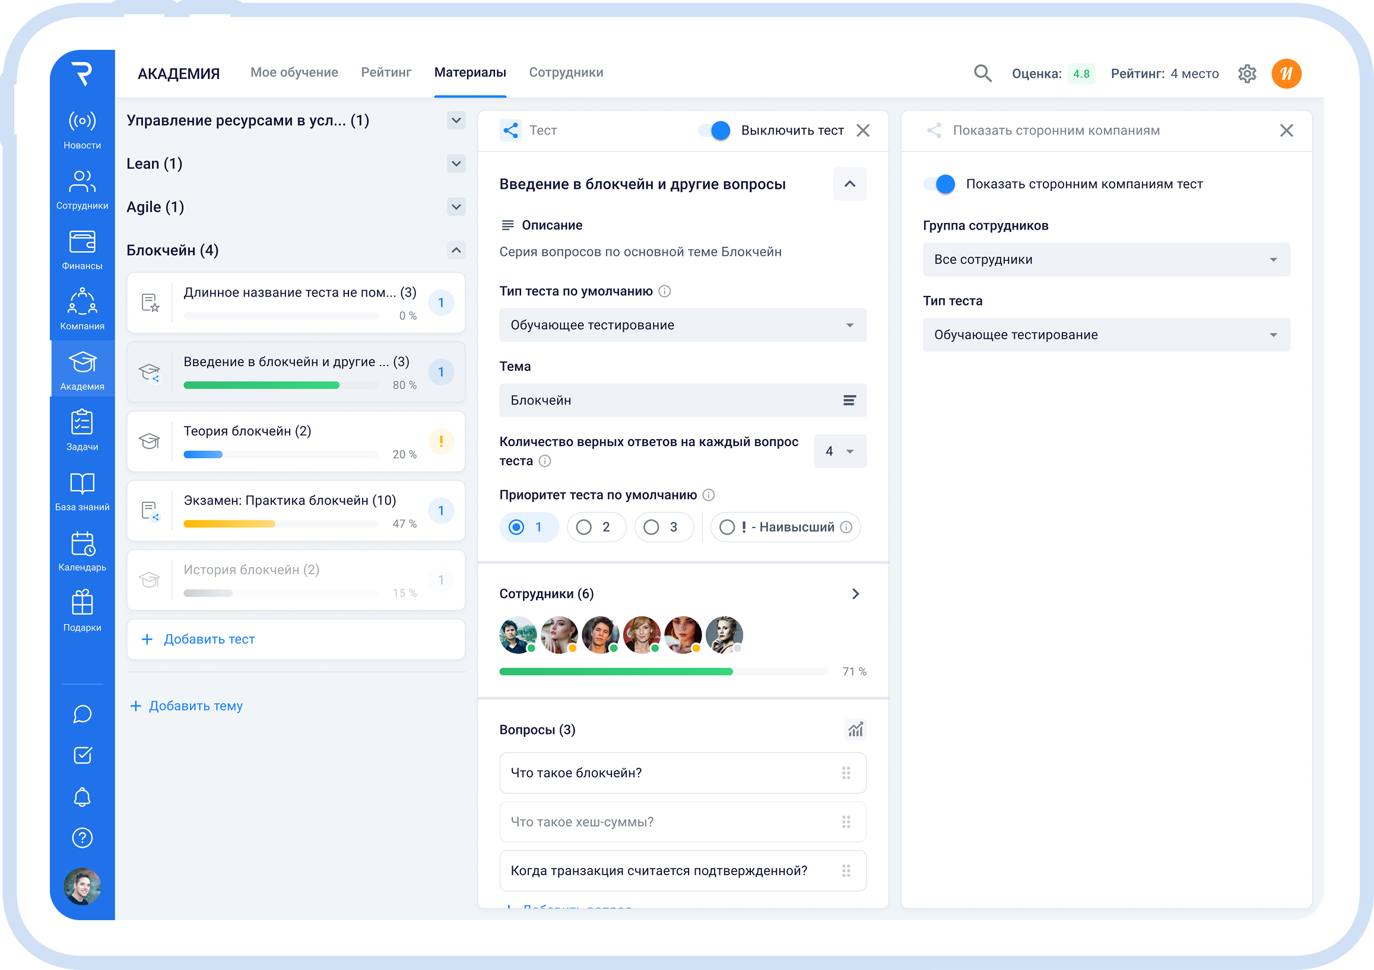
Task: Open Экзамен: Практика блокчейн test card
Action: click(x=296, y=511)
